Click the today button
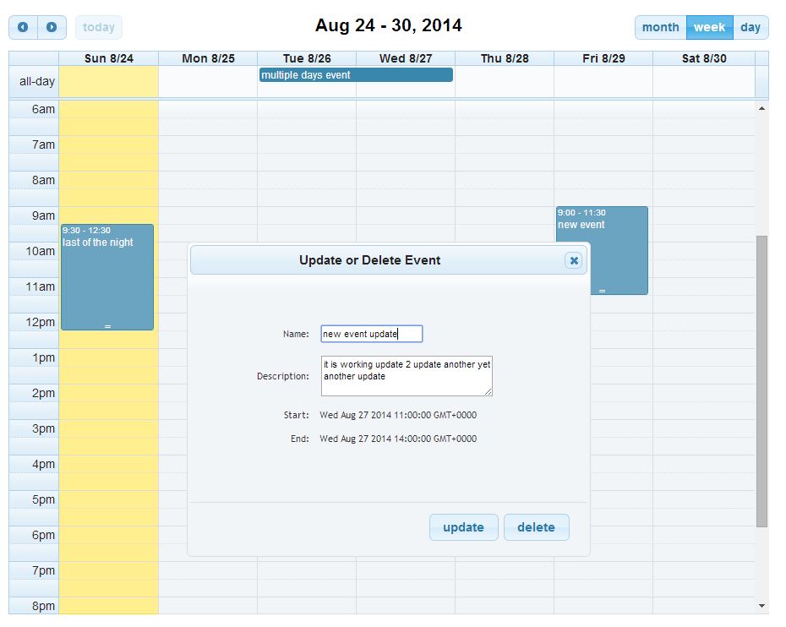The width and height of the screenshot is (786, 627). pyautogui.click(x=99, y=27)
